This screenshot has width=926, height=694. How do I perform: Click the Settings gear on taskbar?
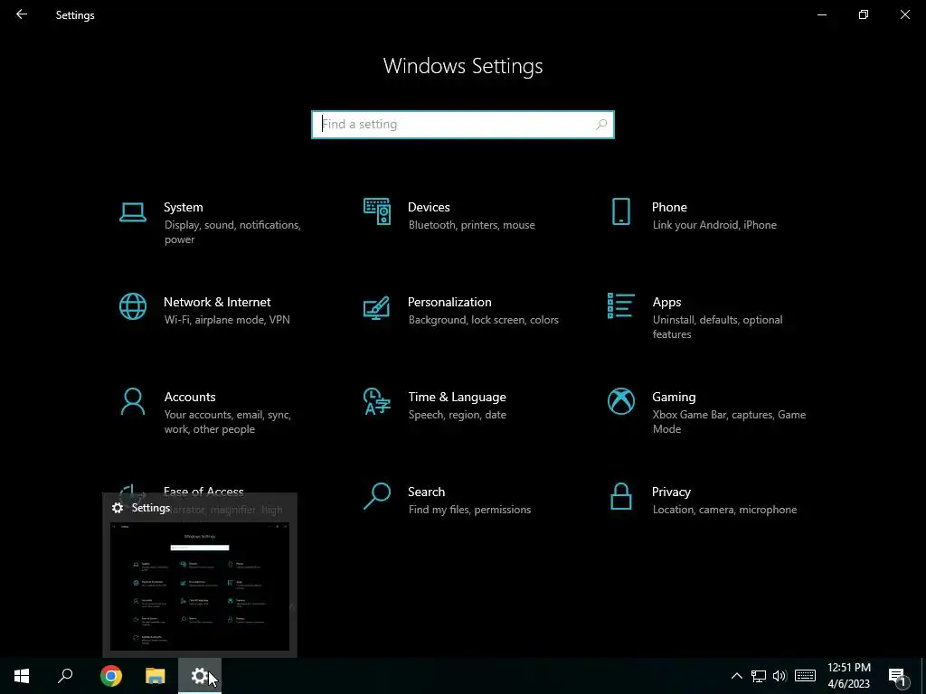pos(200,676)
